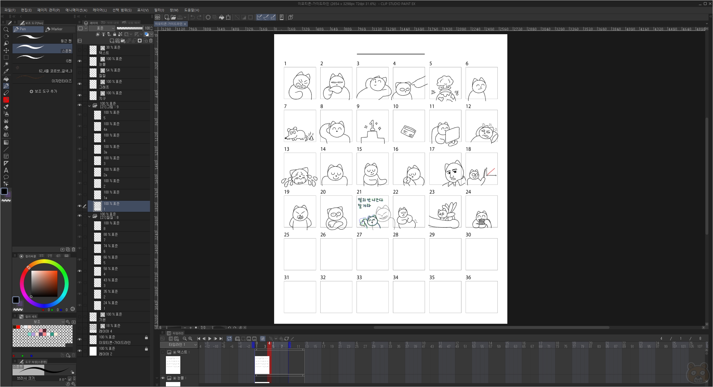The image size is (713, 387).
Task: Click the Move layer tool
Action: click(6, 50)
